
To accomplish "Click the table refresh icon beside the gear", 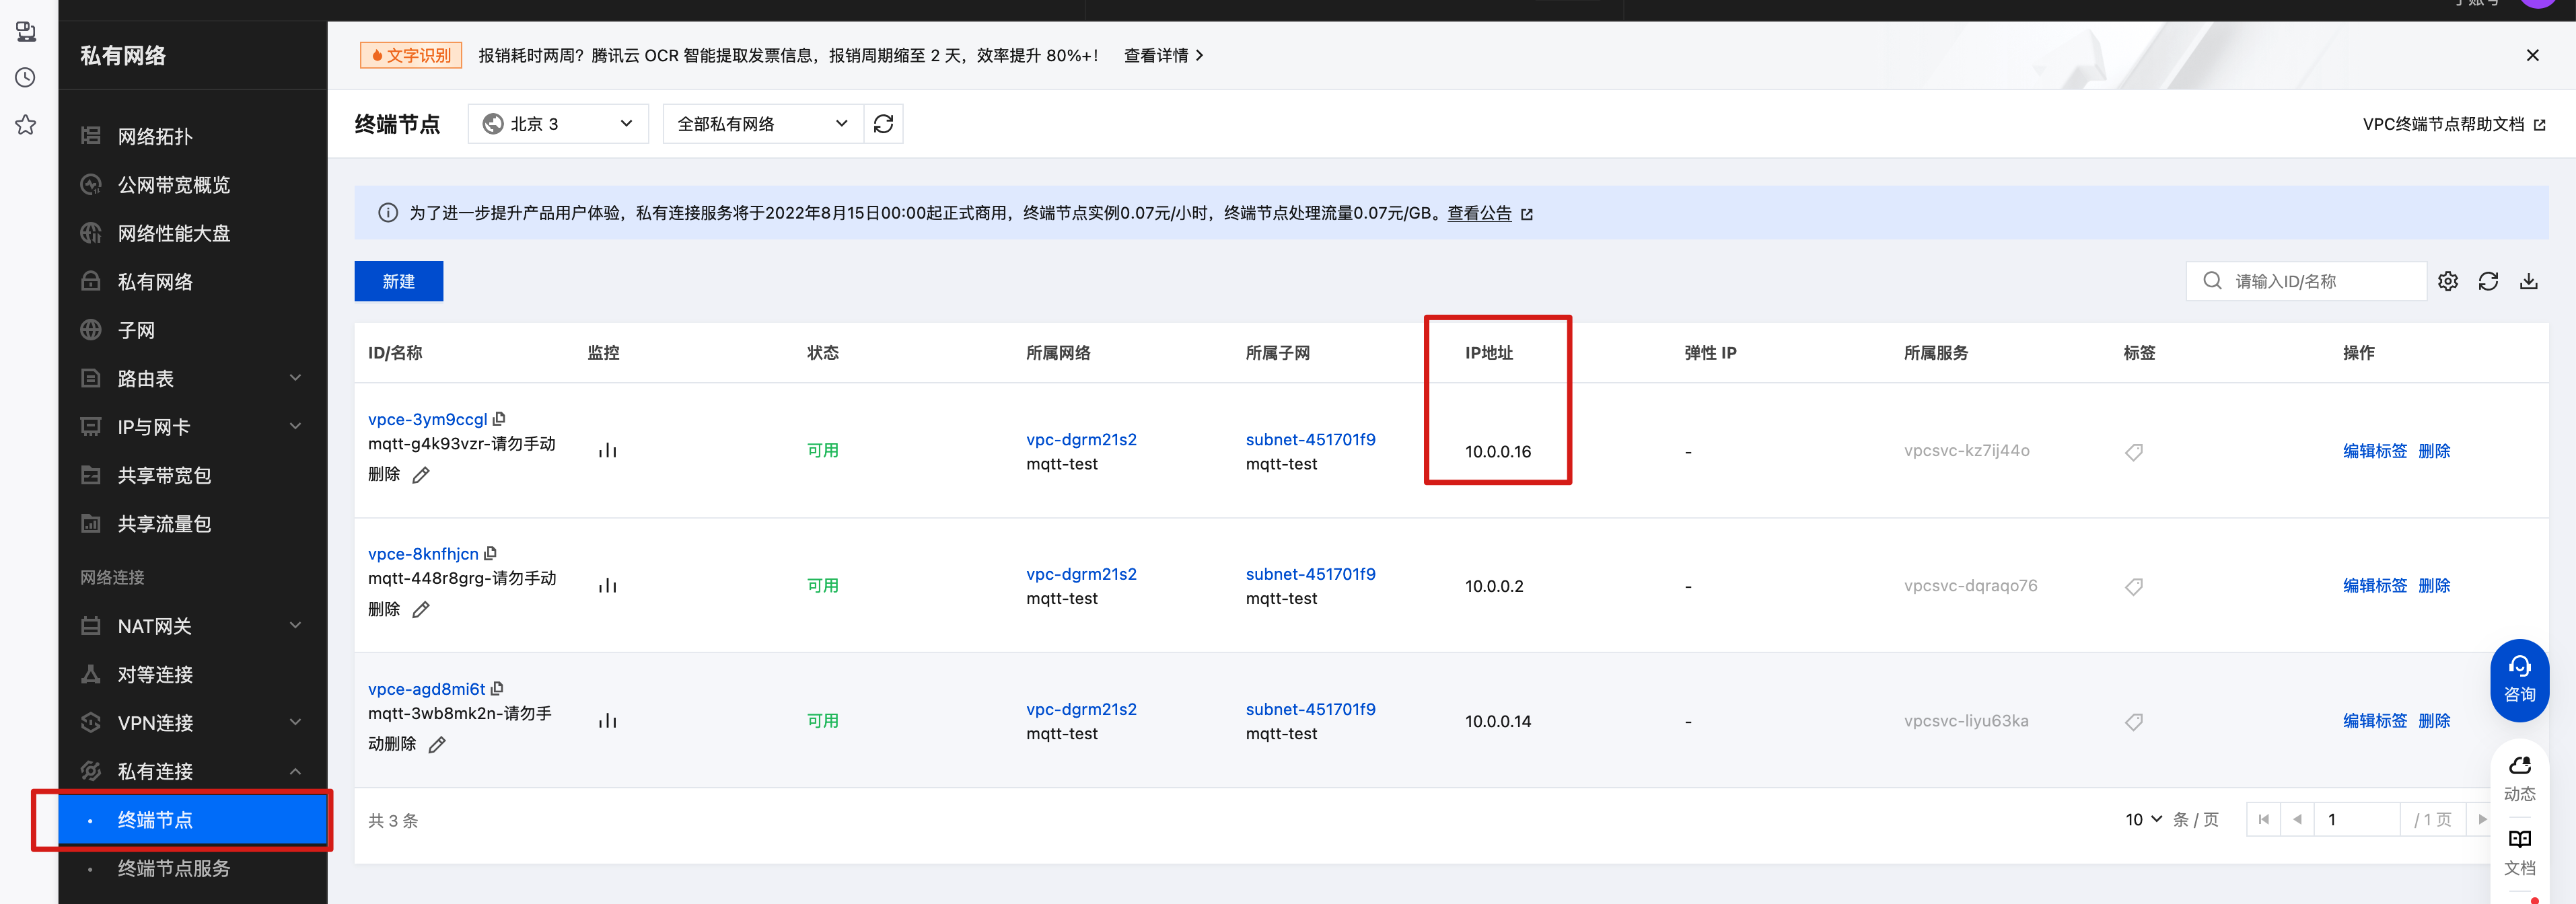I will tap(2488, 281).
